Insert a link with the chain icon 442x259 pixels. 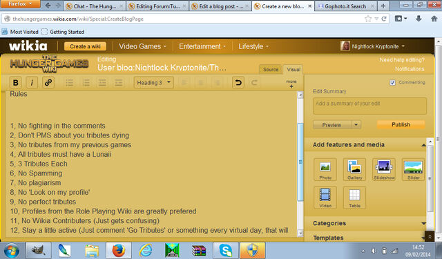point(48,83)
